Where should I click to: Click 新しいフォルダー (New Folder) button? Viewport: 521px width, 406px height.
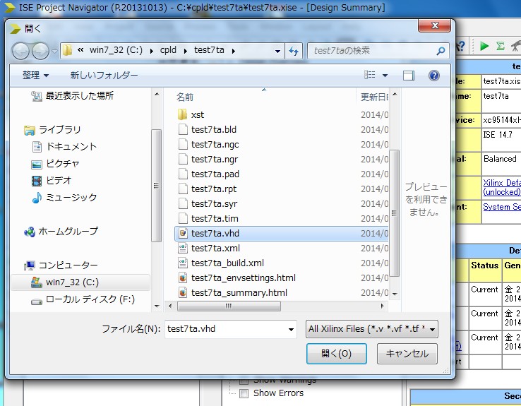coord(104,76)
